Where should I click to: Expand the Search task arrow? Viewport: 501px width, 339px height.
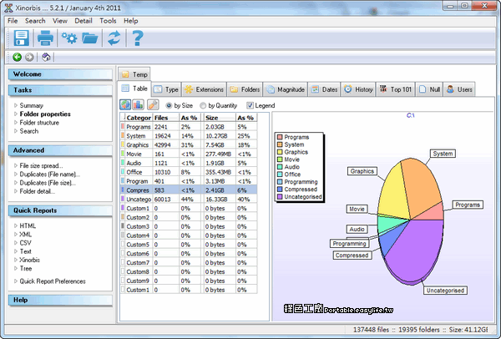(x=16, y=131)
